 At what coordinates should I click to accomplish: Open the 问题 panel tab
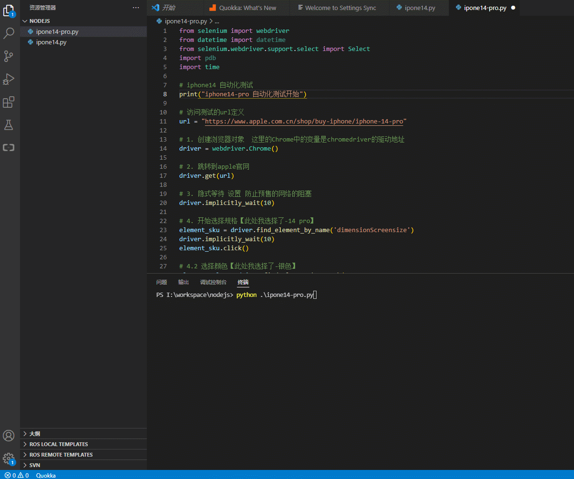click(162, 282)
